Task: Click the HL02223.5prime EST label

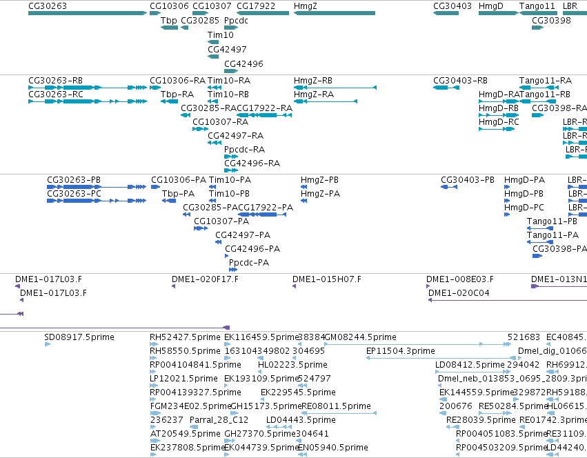Action: pos(292,365)
